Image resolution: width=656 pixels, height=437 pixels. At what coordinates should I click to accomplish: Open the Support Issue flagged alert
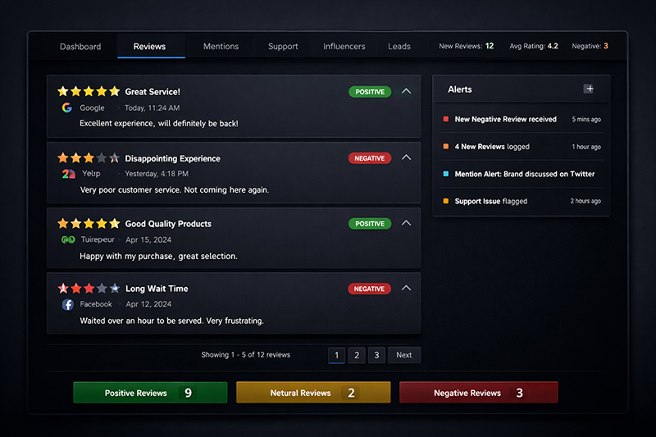[x=522, y=201]
